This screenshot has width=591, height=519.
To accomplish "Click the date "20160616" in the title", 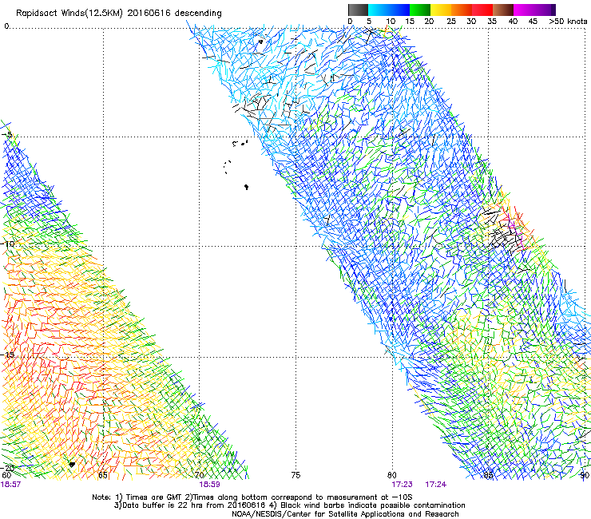I will coord(149,13).
